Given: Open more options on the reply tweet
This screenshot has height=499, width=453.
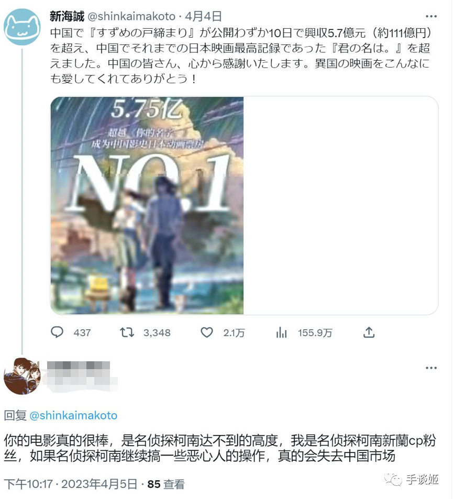Looking at the screenshot, I should (x=431, y=368).
